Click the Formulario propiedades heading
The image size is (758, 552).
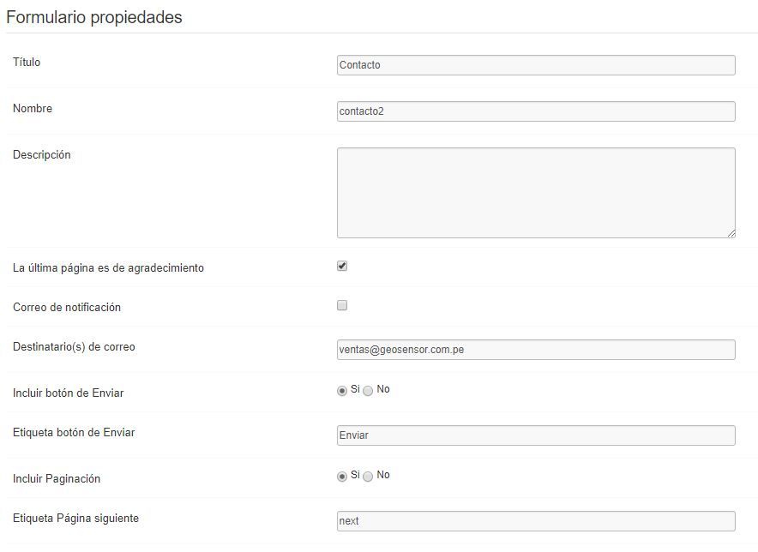click(94, 17)
